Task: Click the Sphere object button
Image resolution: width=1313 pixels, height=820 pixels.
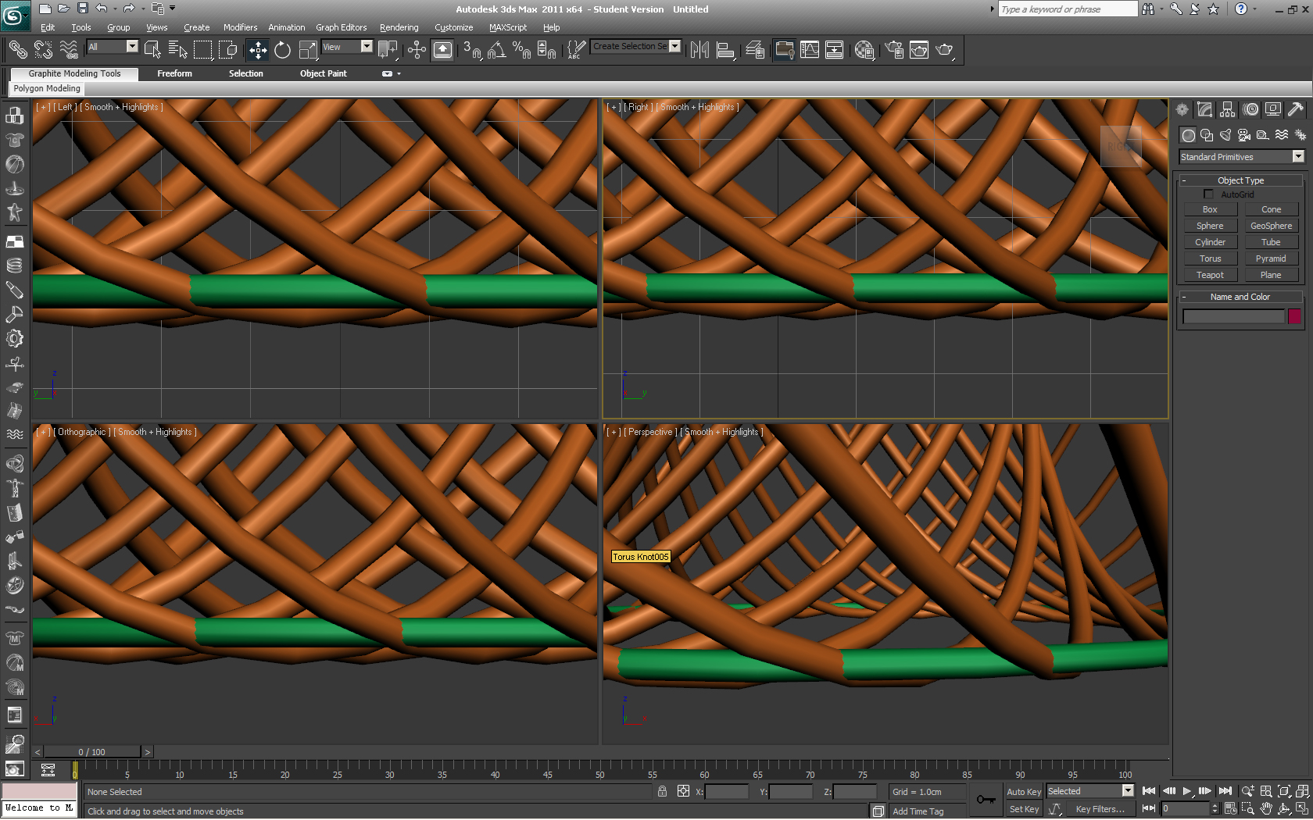Action: [1210, 226]
